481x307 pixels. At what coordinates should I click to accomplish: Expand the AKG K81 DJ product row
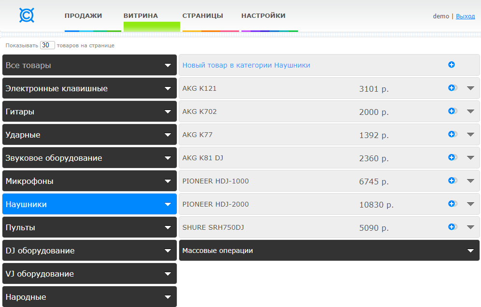pyautogui.click(x=471, y=158)
